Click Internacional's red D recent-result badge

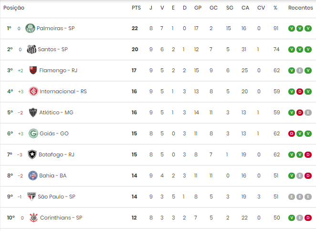coord(300,91)
